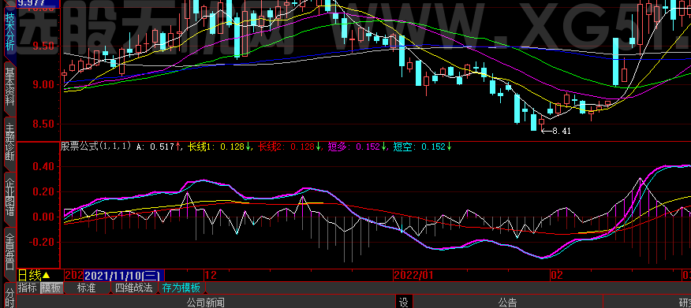This screenshot has height=308, width=691.
Task: Toggle the 模板 mode button
Action: [x=51, y=288]
